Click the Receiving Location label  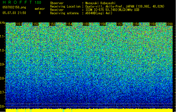pyautogui.click(x=65, y=6)
